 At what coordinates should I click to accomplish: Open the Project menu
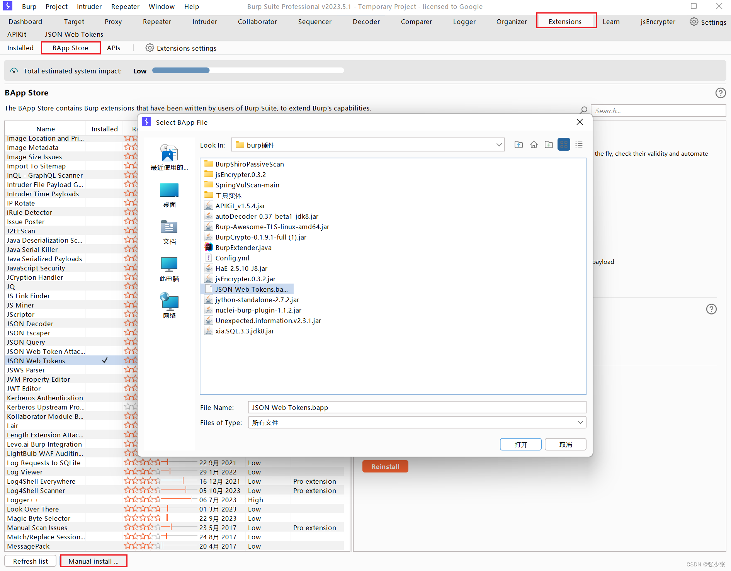coord(56,6)
